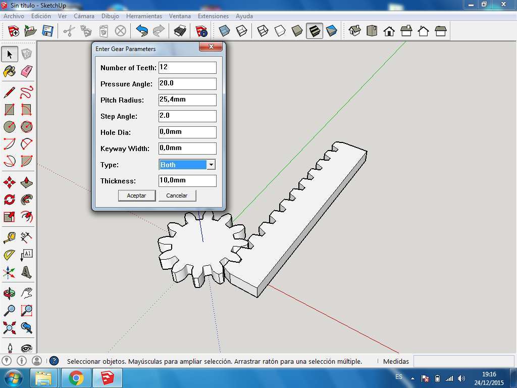517x388 pixels.
Task: Open Windows Explorer from the taskbar
Action: (x=44, y=378)
